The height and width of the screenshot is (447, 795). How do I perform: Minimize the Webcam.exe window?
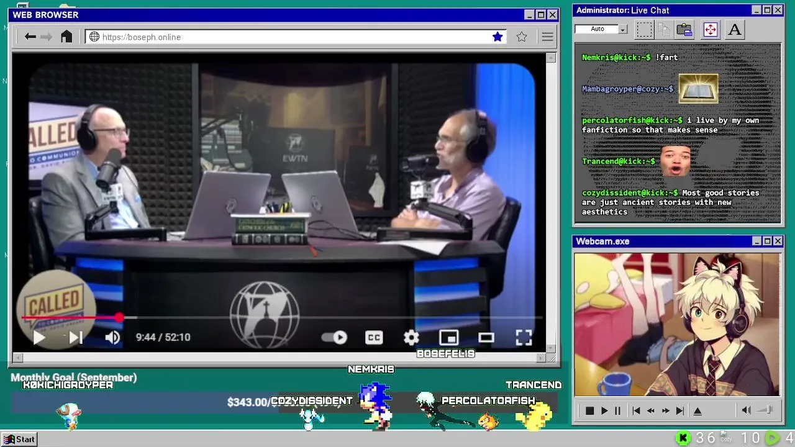(756, 241)
